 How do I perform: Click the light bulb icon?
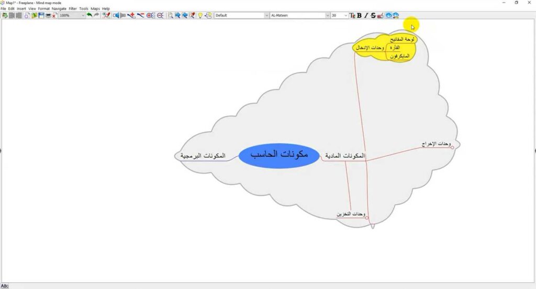[200, 15]
